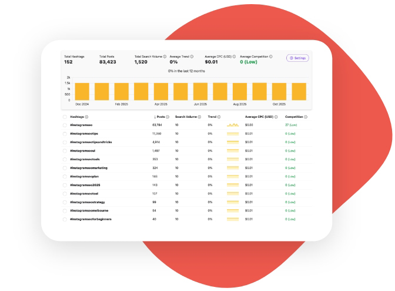
Task: Click the Oct 2025 chart bar
Action: click(x=279, y=92)
